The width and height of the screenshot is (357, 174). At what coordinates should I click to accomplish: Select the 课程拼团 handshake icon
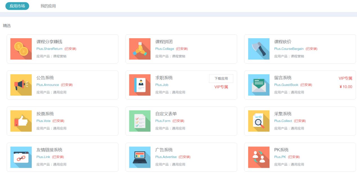coord(140,49)
